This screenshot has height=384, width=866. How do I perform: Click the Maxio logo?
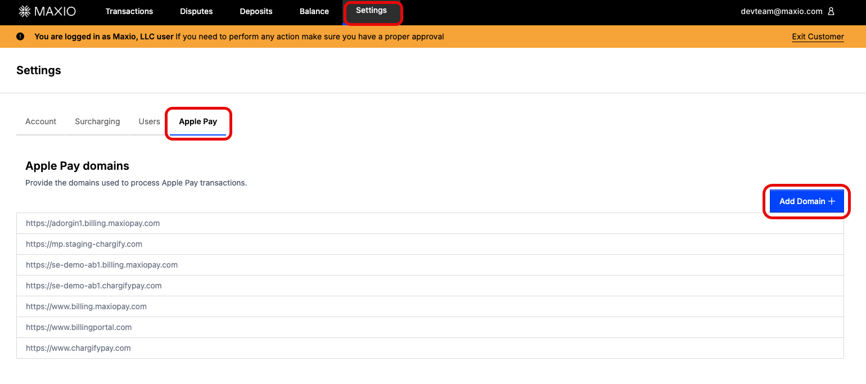tap(47, 11)
